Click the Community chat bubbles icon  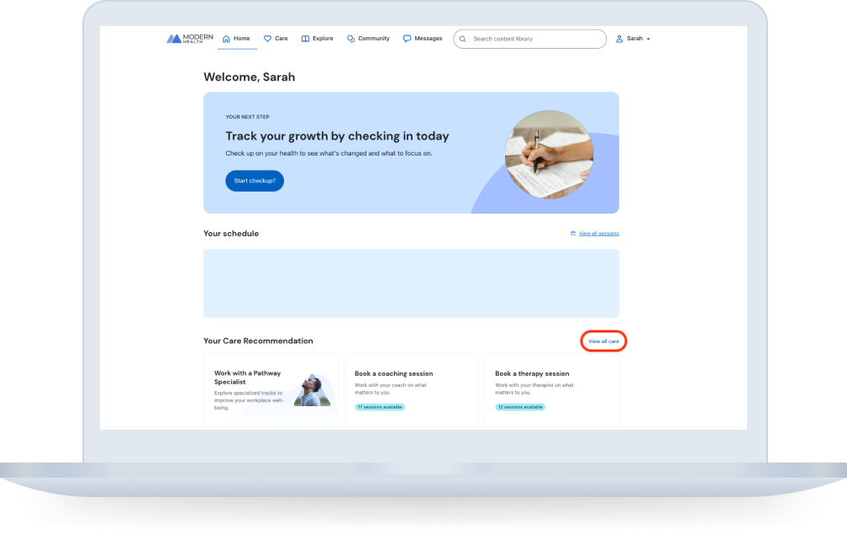tap(350, 39)
